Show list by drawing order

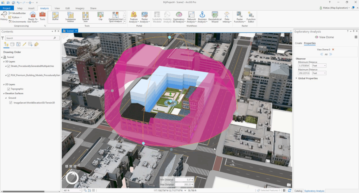[x=6, y=44]
